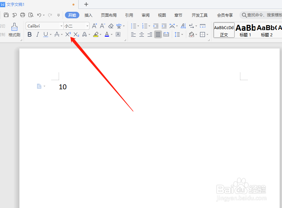282x208 pixels.
Task: Switch to the 插入 ribbon tab
Action: [x=88, y=15]
